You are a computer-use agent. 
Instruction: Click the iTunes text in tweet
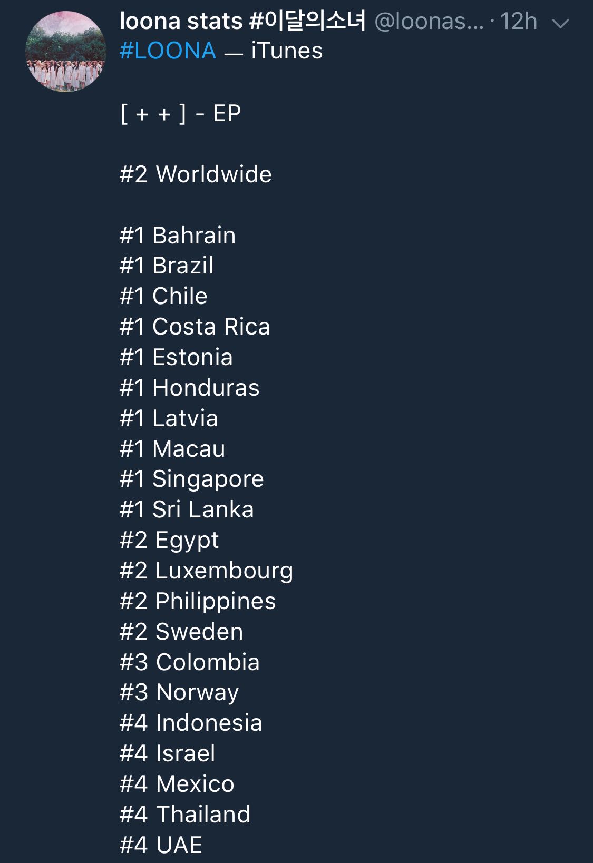(x=287, y=51)
